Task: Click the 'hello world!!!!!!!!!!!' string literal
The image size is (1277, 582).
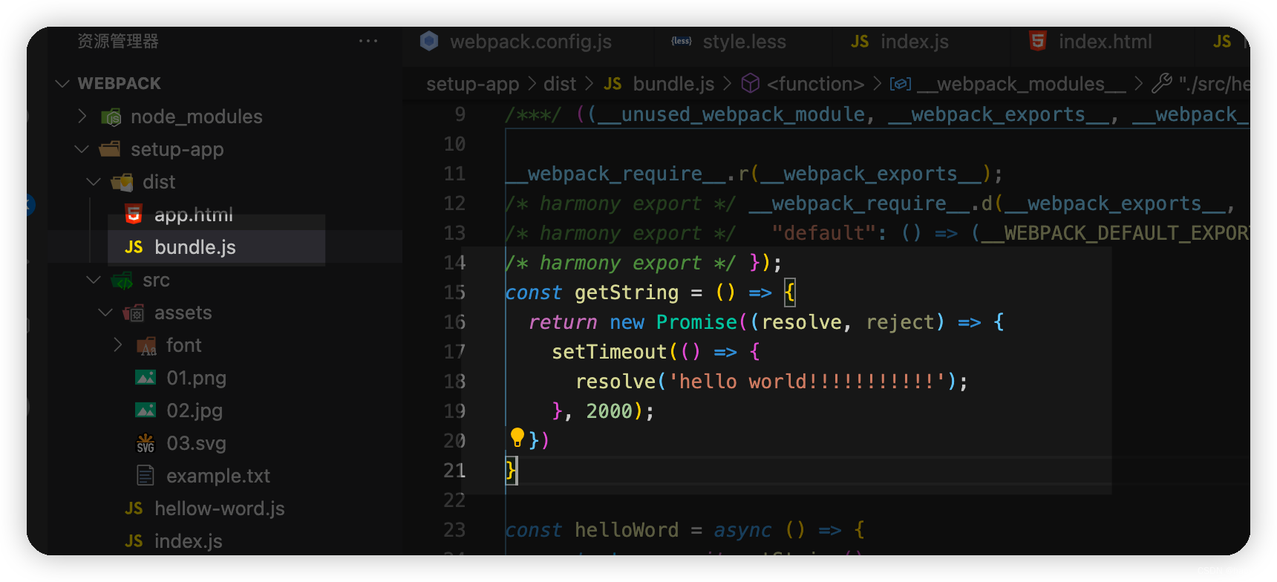Action: (x=807, y=382)
